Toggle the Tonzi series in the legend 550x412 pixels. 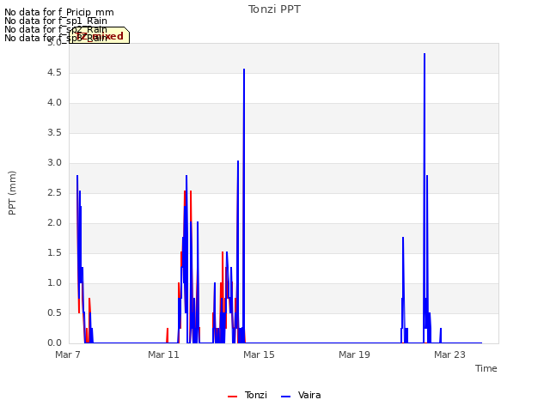click(247, 396)
